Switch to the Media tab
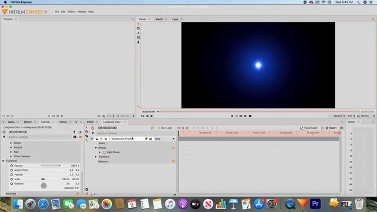The height and width of the screenshot is (212, 377). pyautogui.click(x=11, y=122)
